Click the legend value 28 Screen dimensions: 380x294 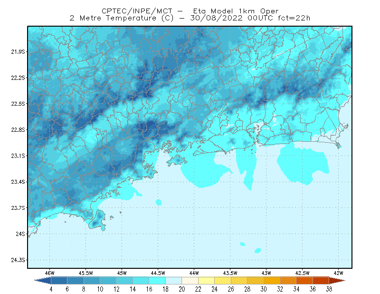coord(247,289)
